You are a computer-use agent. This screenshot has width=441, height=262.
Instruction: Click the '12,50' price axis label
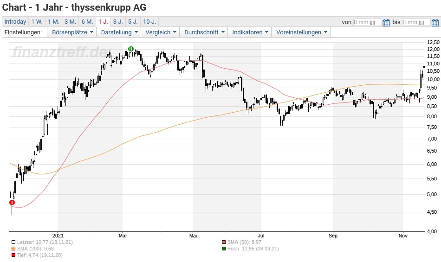[433, 42]
